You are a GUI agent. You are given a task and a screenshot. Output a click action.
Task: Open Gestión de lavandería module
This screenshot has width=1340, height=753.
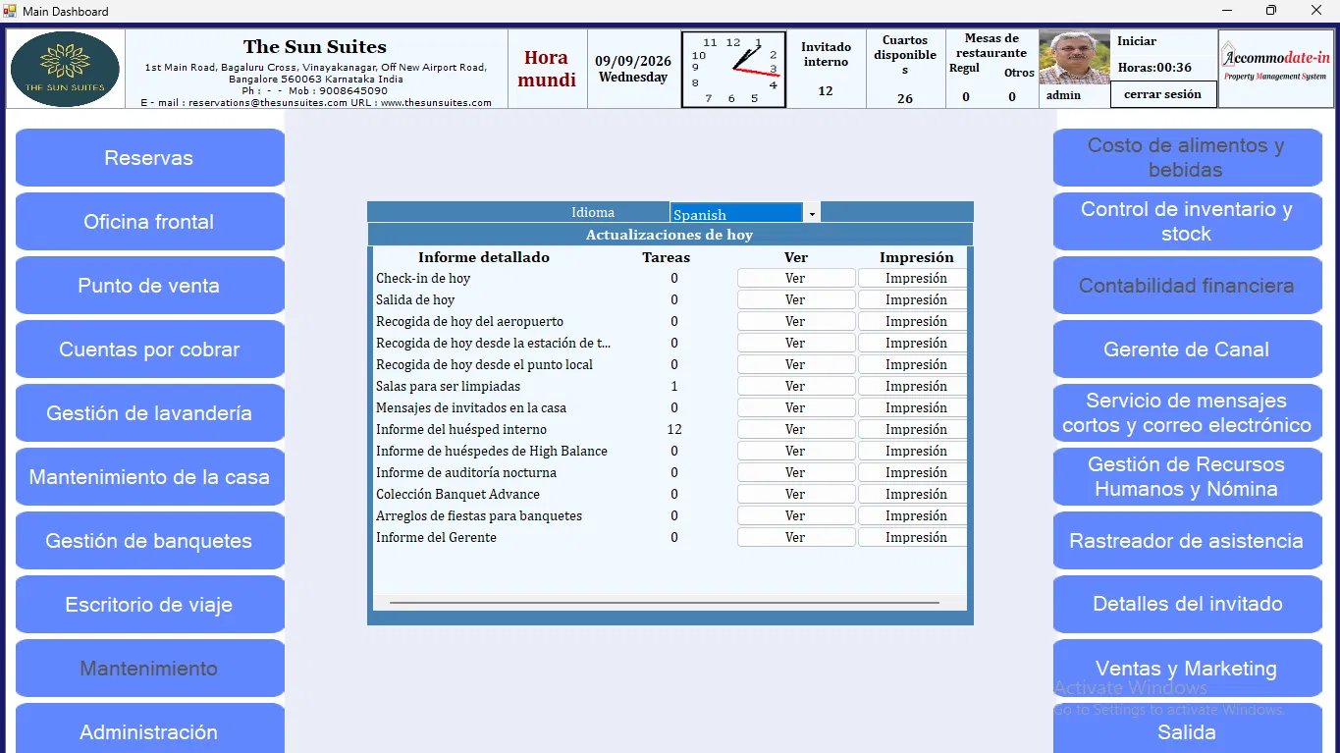tap(149, 413)
